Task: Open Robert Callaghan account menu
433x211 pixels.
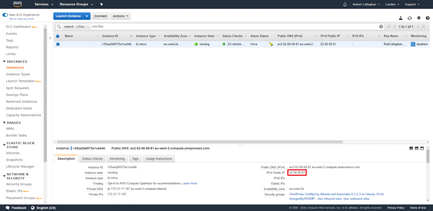Action: (367, 4)
